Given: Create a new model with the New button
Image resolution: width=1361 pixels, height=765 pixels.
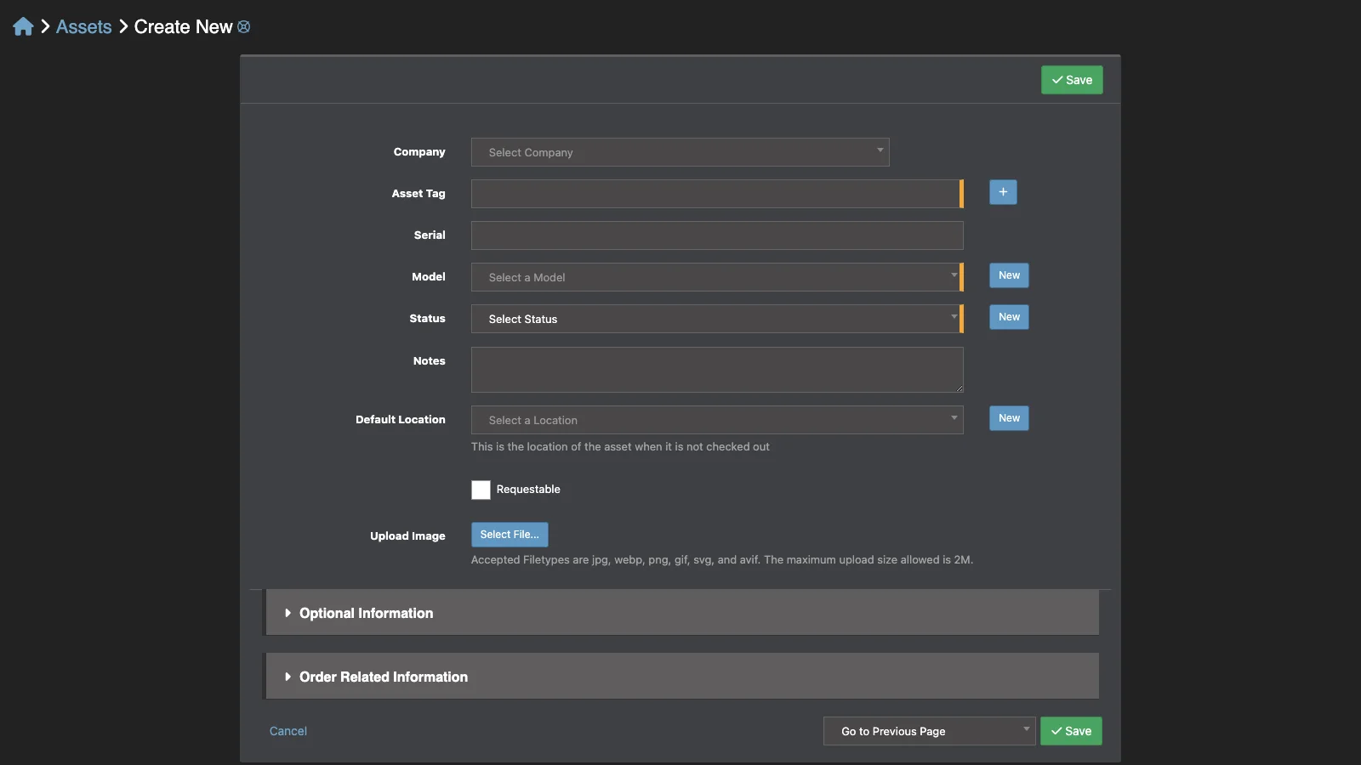Looking at the screenshot, I should pos(1009,275).
